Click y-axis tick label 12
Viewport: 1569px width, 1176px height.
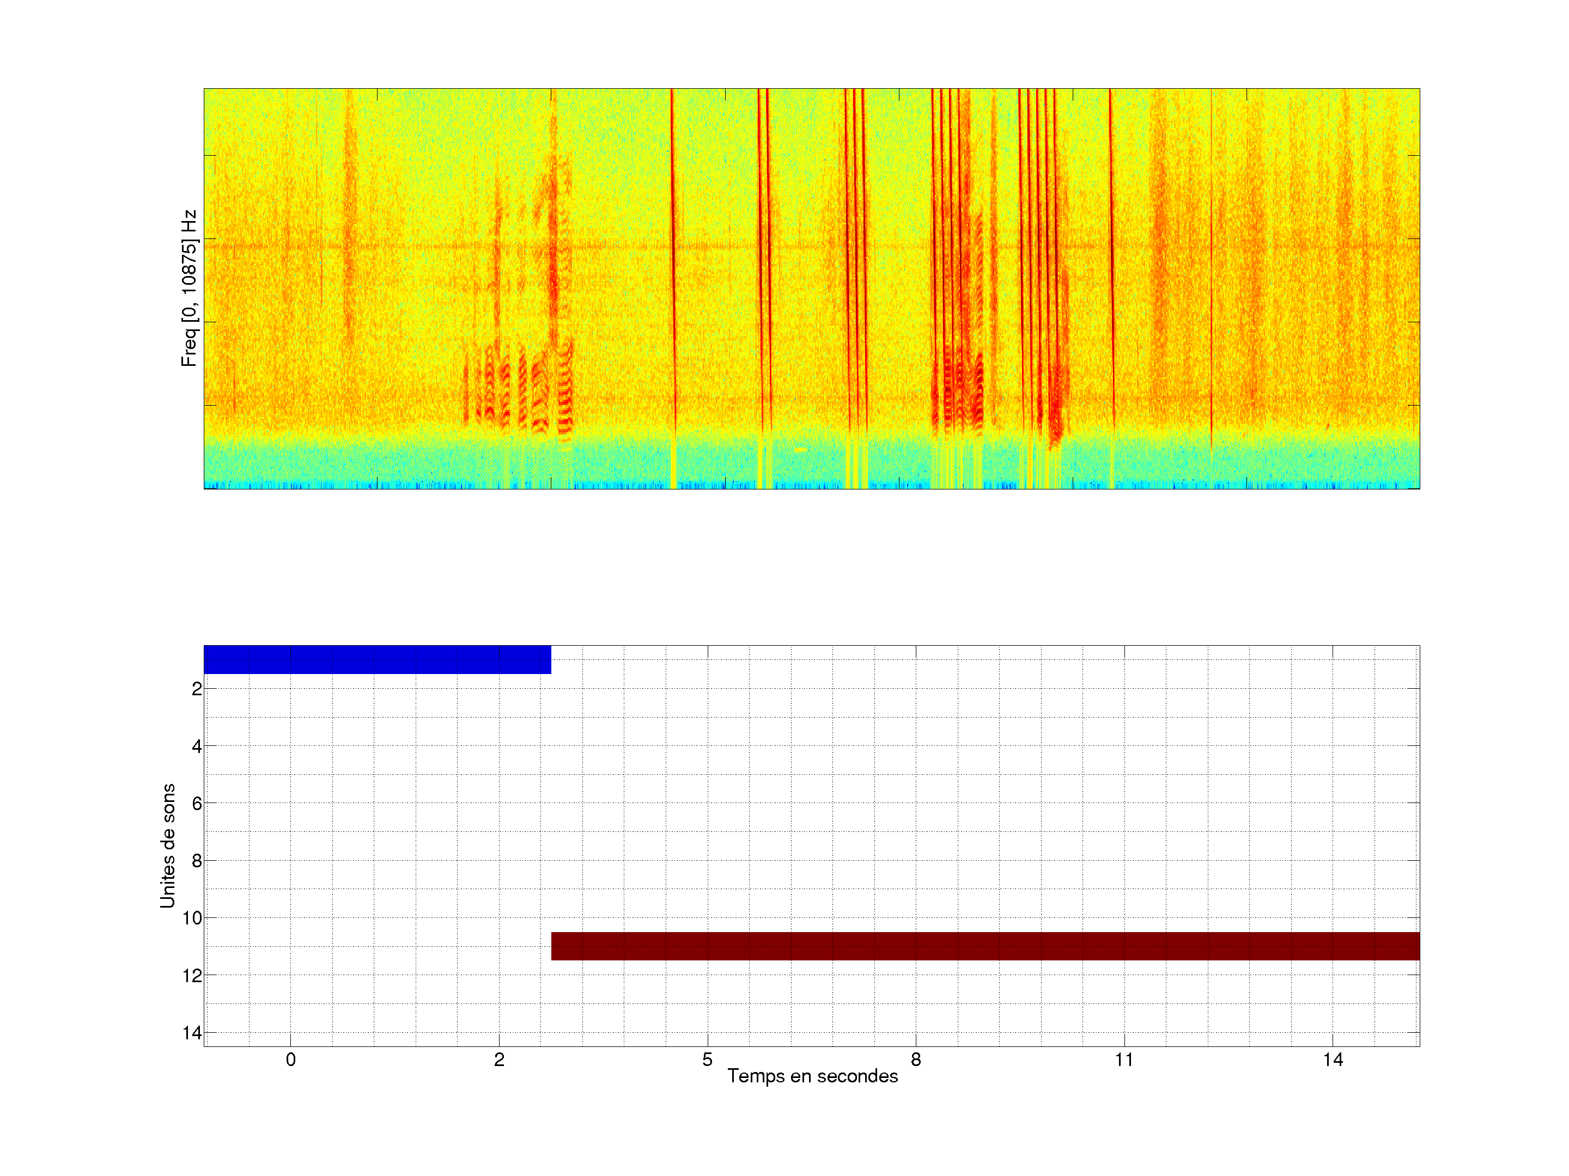point(192,976)
